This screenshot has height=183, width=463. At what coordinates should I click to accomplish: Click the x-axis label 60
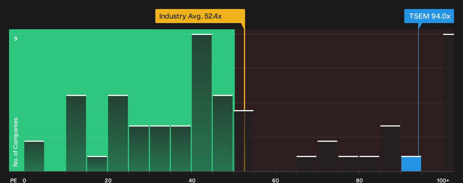tap(275, 180)
